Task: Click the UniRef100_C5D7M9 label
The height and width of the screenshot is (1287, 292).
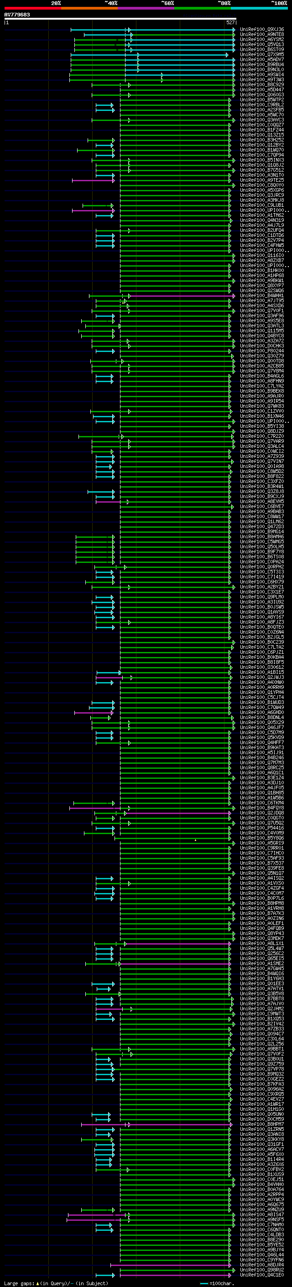Action: [x=262, y=732]
